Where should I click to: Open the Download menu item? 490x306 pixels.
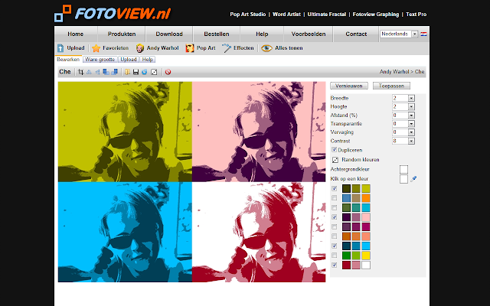click(169, 34)
